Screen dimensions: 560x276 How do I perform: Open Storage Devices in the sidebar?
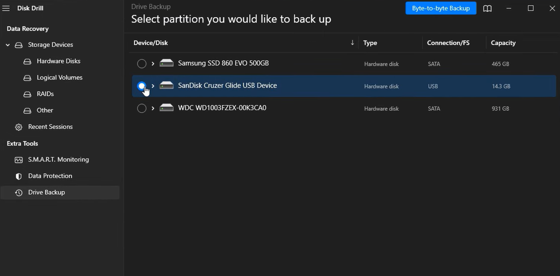pyautogui.click(x=50, y=45)
